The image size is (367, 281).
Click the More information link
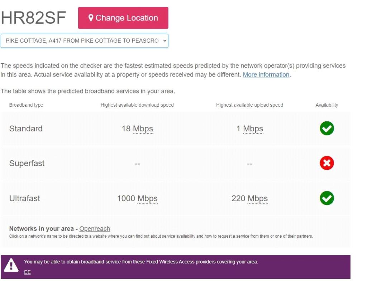click(266, 74)
